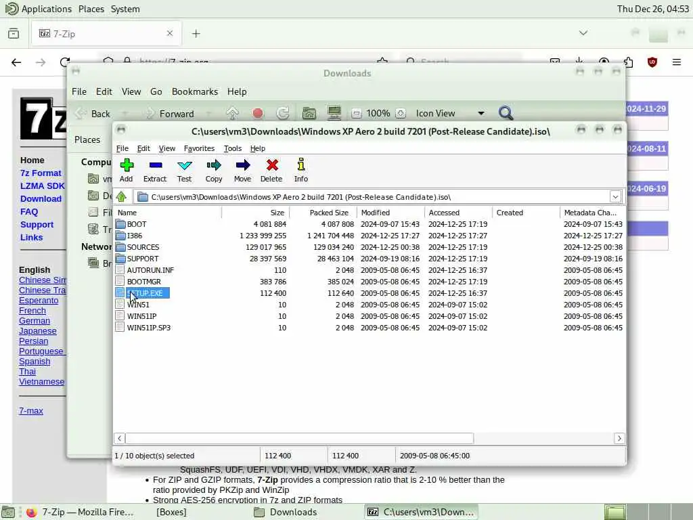Open 7-Zip Edit menu
The height and width of the screenshot is (520, 693).
click(143, 148)
